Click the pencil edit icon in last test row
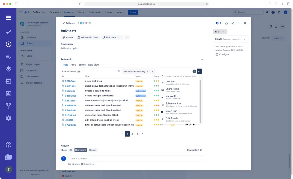Screen dimensions: 293x179 pyautogui.click(x=190, y=125)
